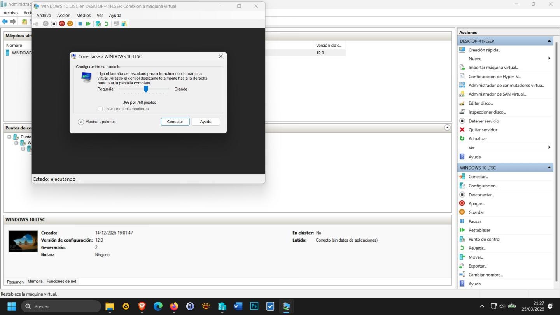Expand 'Mostrar opciones' in connect dialog
The height and width of the screenshot is (315, 560).
click(81, 122)
